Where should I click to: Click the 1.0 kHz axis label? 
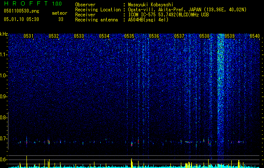(x=3, y=76)
